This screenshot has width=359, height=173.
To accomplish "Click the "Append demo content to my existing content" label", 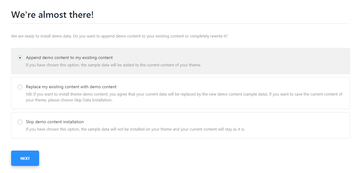I will (69, 57).
